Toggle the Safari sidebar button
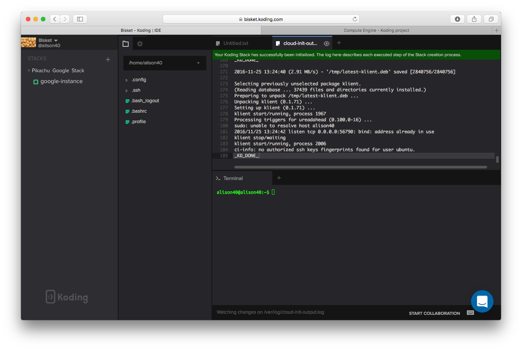Viewport: 522px width, 350px height. 80,19
